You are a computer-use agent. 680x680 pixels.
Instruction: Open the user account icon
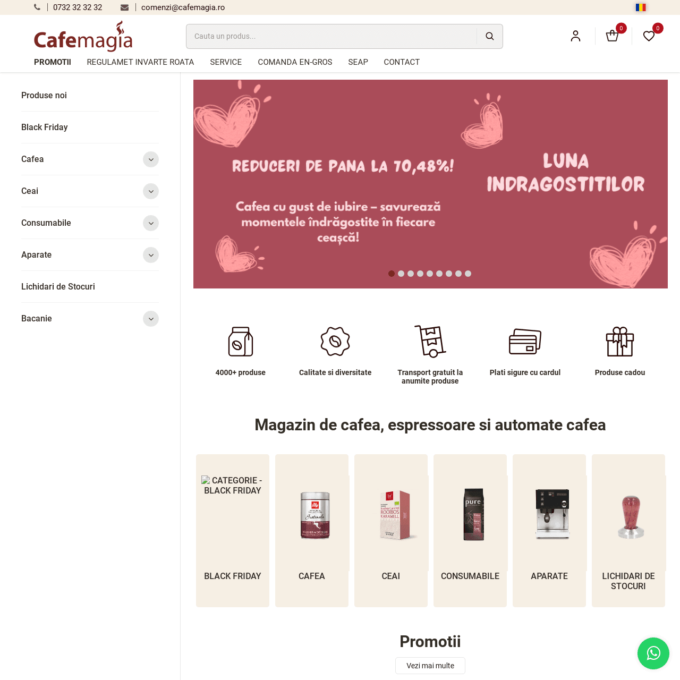pyautogui.click(x=575, y=36)
